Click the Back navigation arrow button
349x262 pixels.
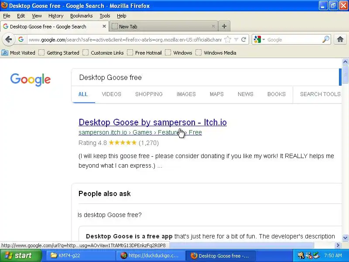[8, 40]
